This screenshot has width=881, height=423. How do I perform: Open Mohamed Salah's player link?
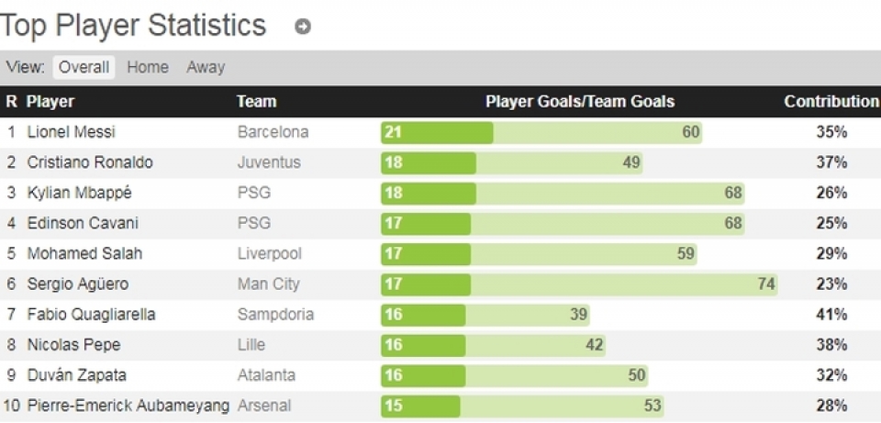click(84, 253)
